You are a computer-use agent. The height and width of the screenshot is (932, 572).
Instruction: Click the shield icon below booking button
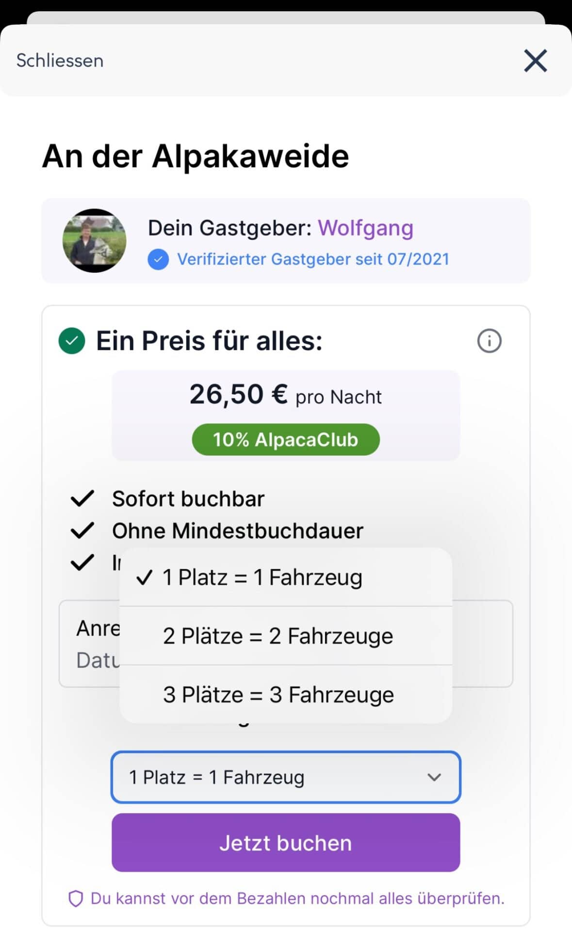[76, 899]
